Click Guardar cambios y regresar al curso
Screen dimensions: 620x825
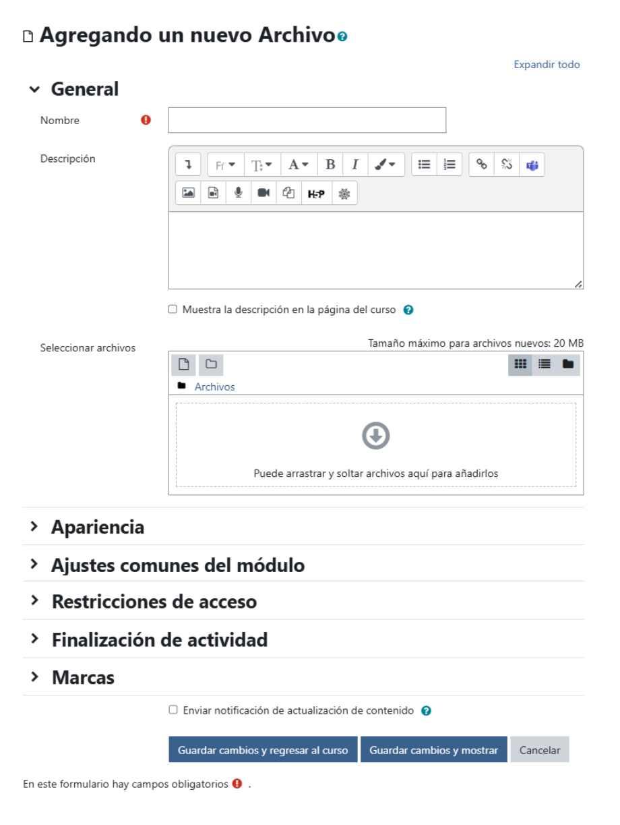[263, 749]
